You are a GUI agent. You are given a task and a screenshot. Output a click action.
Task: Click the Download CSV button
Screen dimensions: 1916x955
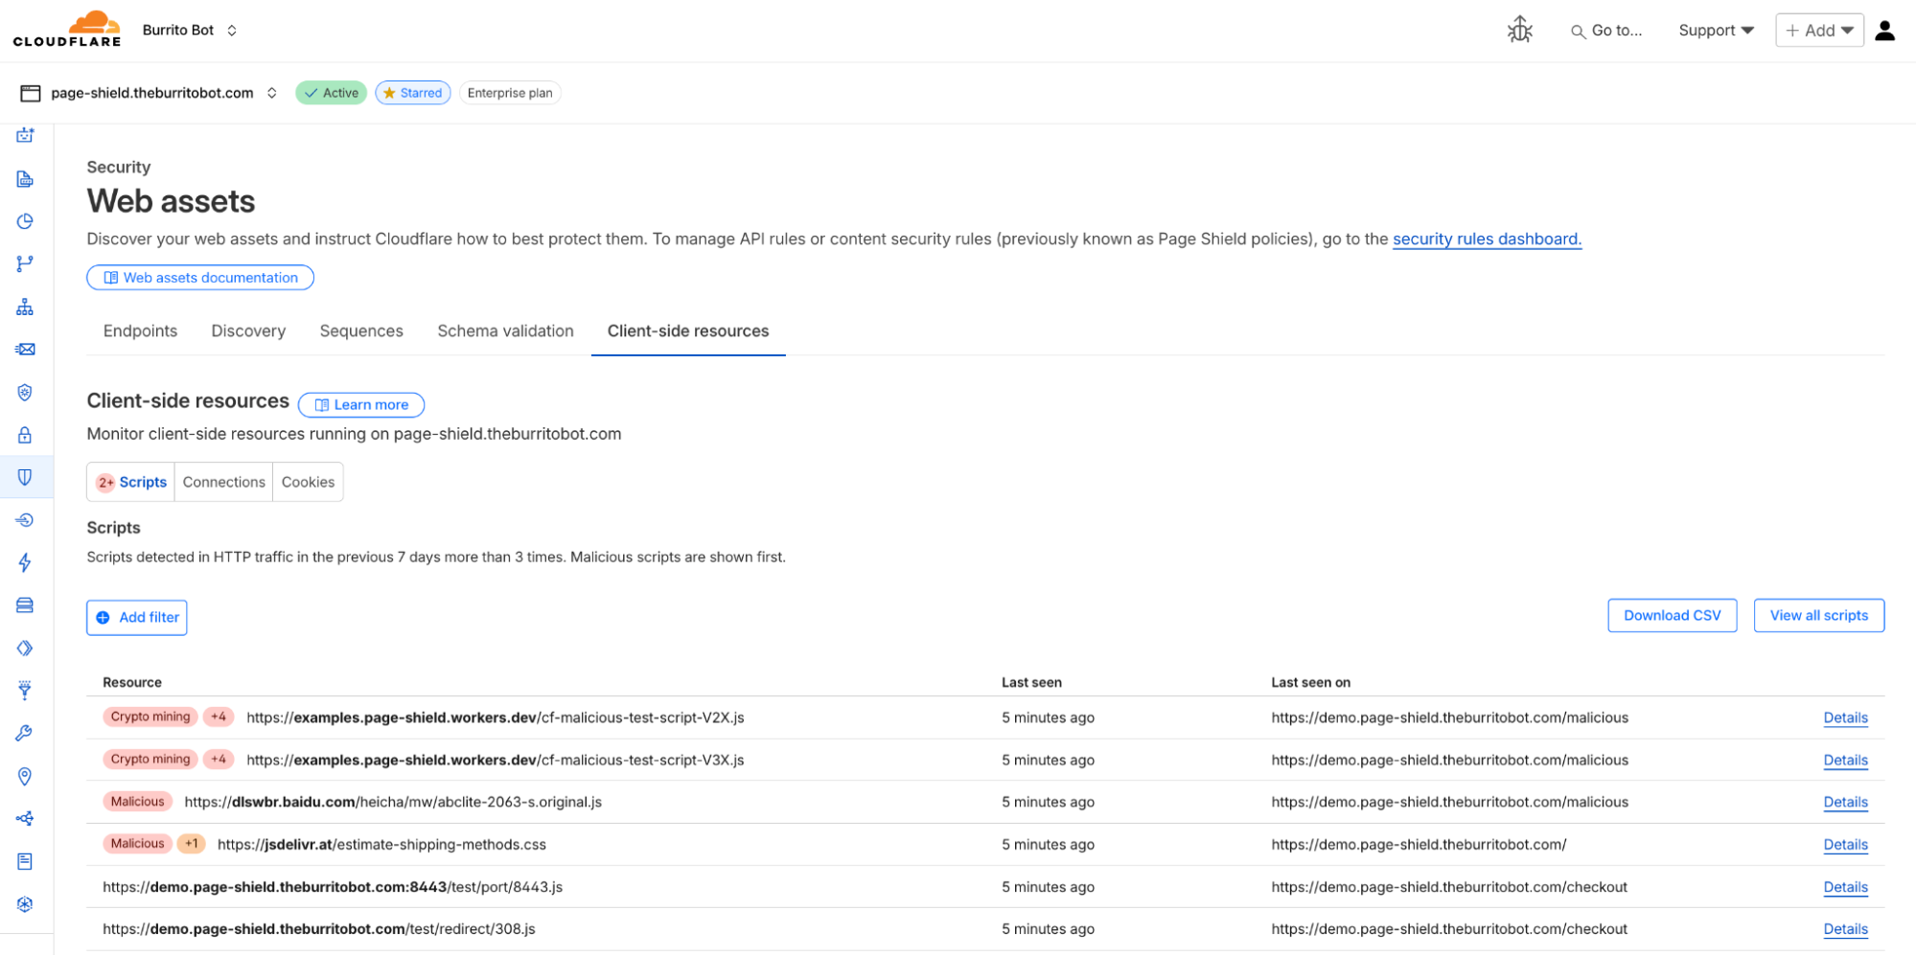click(1672, 616)
